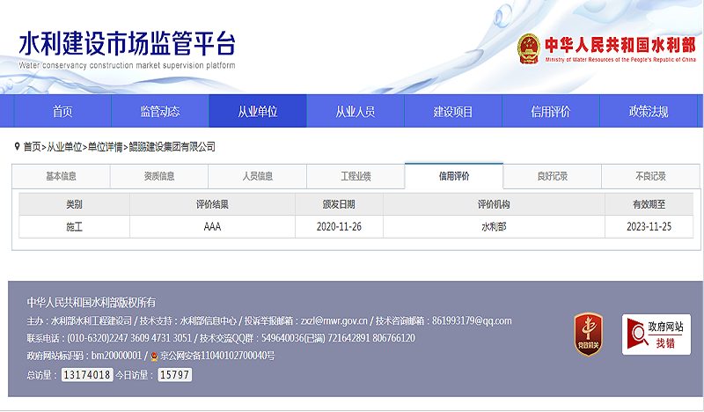Click the location pin icon in breadcrumb
The image size is (704, 412).
coord(17,146)
